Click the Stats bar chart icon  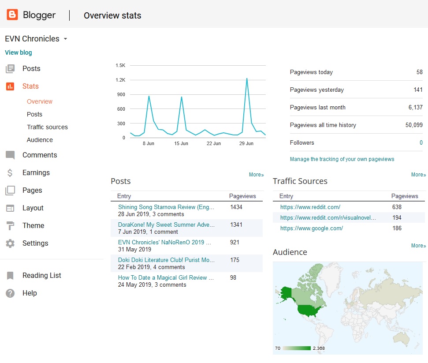coord(10,86)
